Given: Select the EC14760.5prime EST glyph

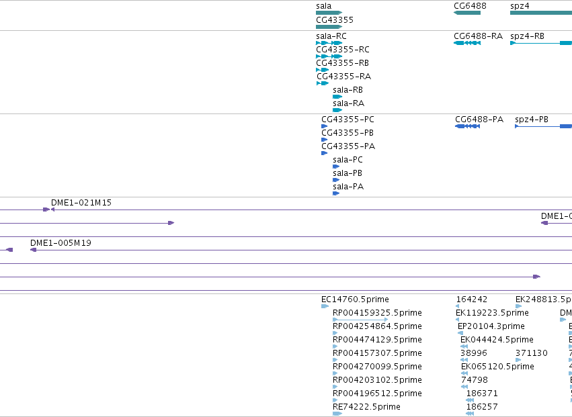Looking at the screenshot, I should coord(325,307).
